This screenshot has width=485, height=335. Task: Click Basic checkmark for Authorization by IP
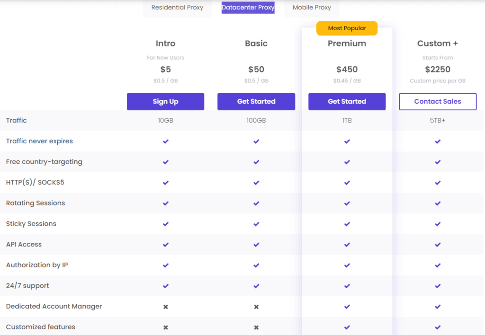point(256,265)
